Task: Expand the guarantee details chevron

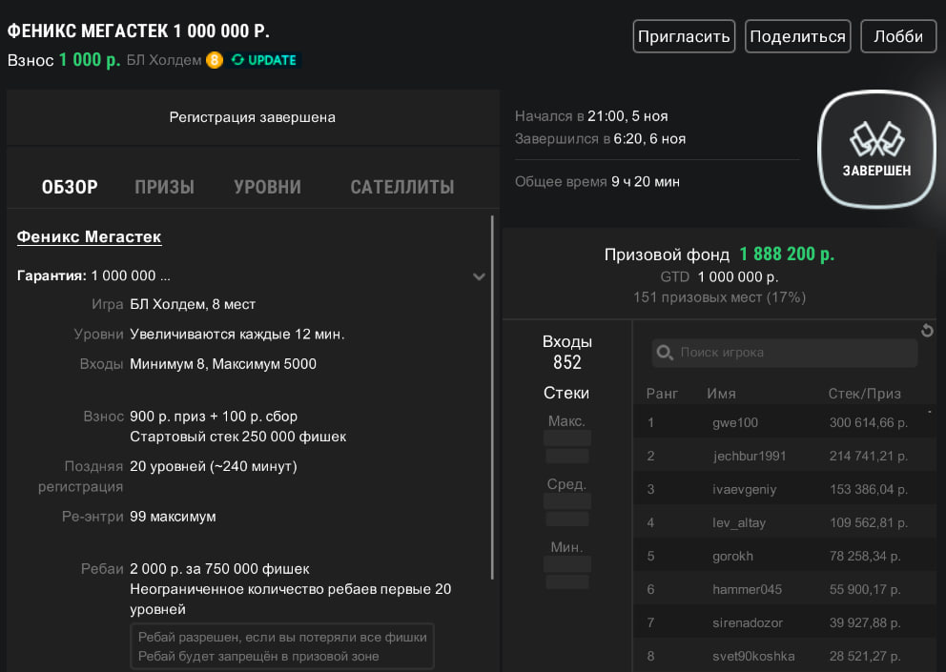Action: point(479,276)
